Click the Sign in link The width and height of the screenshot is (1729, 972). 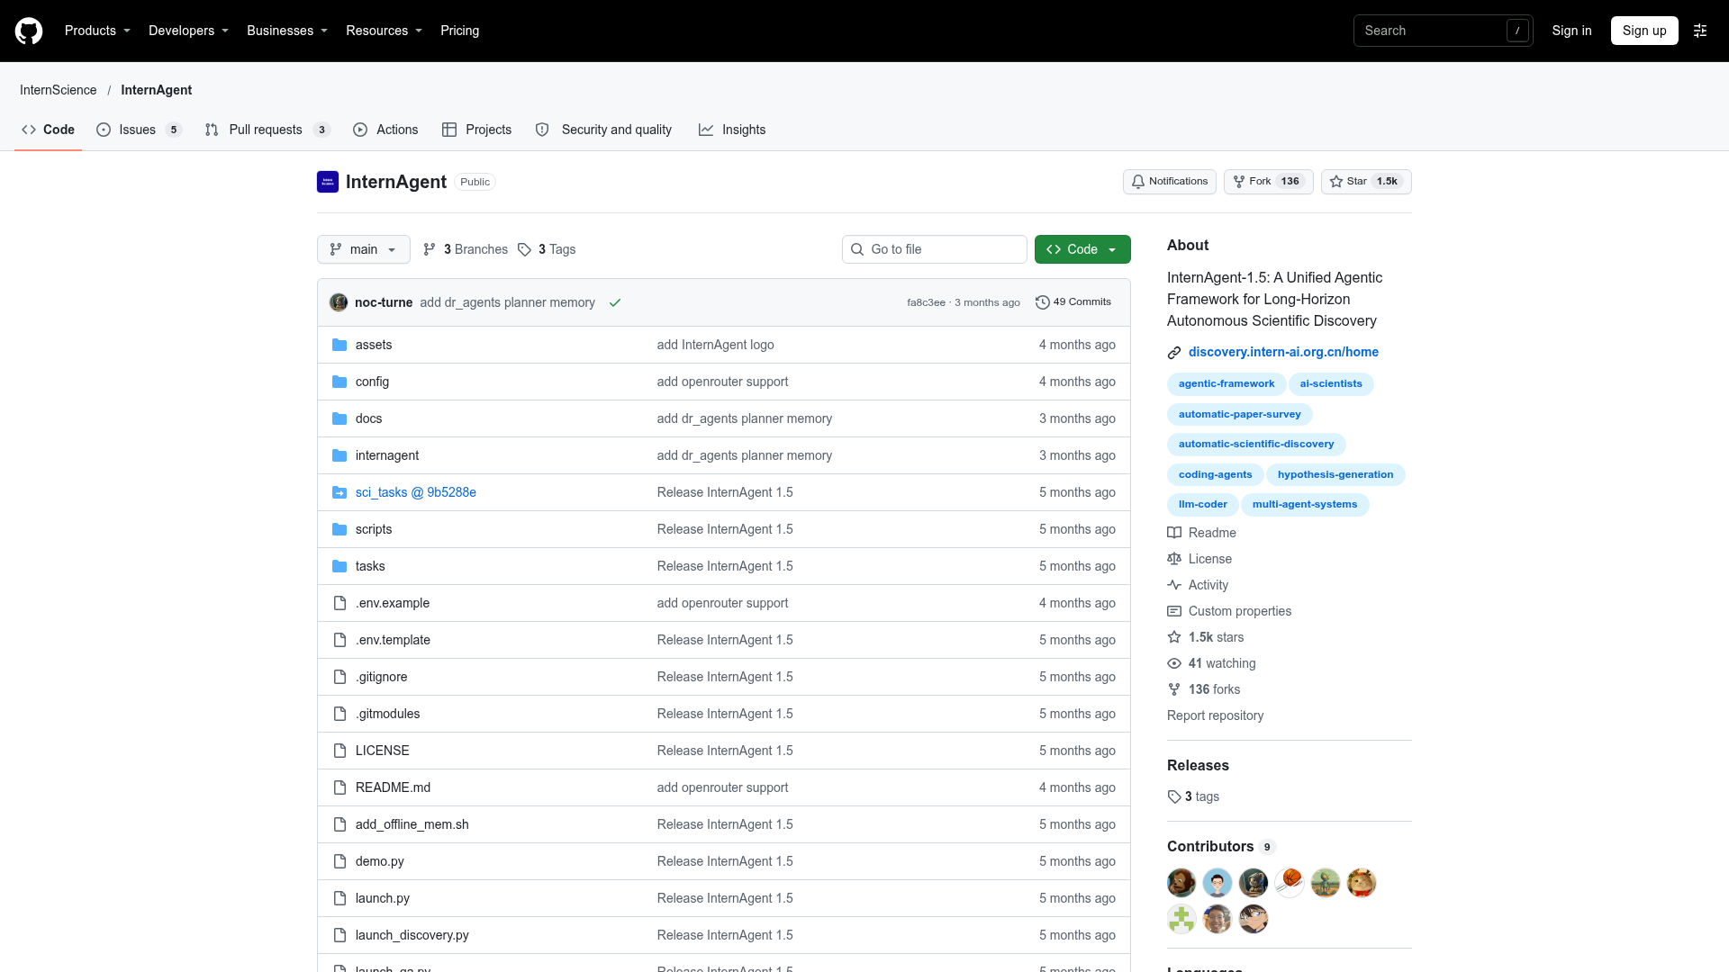tap(1571, 31)
